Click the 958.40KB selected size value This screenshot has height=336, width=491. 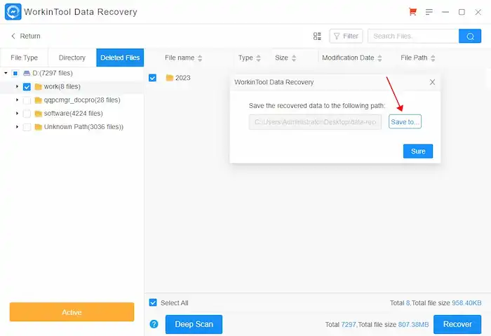pos(466,303)
